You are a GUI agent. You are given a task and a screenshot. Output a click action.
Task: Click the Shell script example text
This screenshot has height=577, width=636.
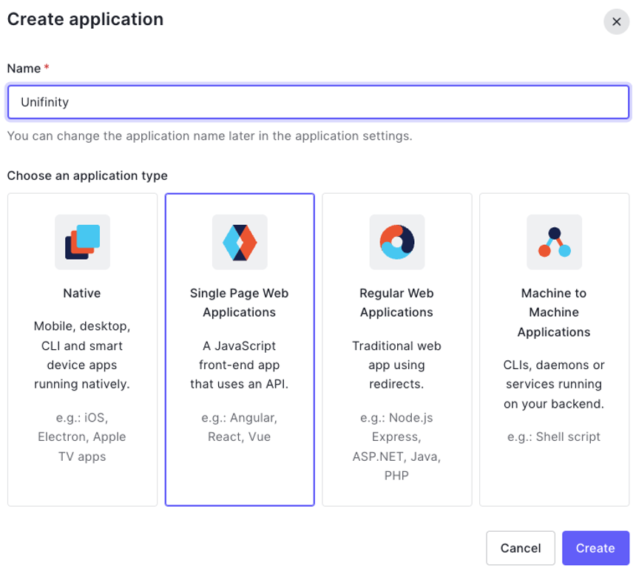point(554,436)
